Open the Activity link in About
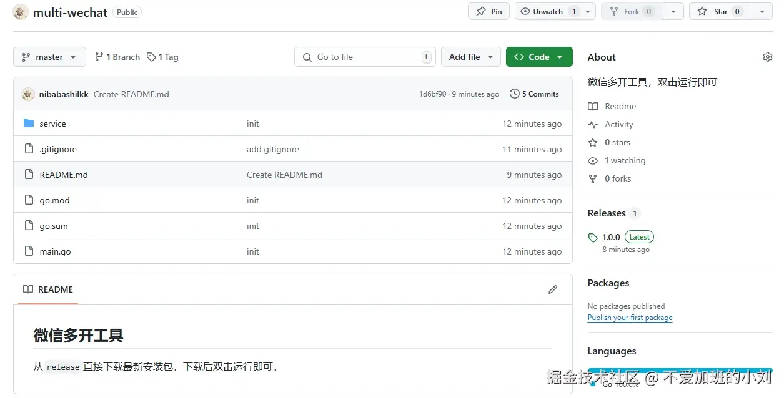 click(610, 125)
